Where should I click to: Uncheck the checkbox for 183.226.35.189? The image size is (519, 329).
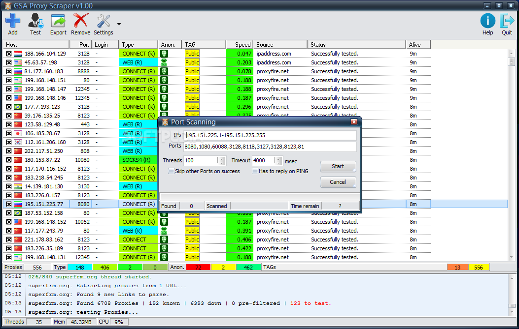click(x=9, y=248)
